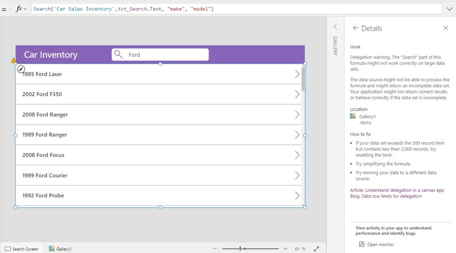This screenshot has height=253, width=456.
Task: Click the Ford search text field
Action: [x=160, y=55]
